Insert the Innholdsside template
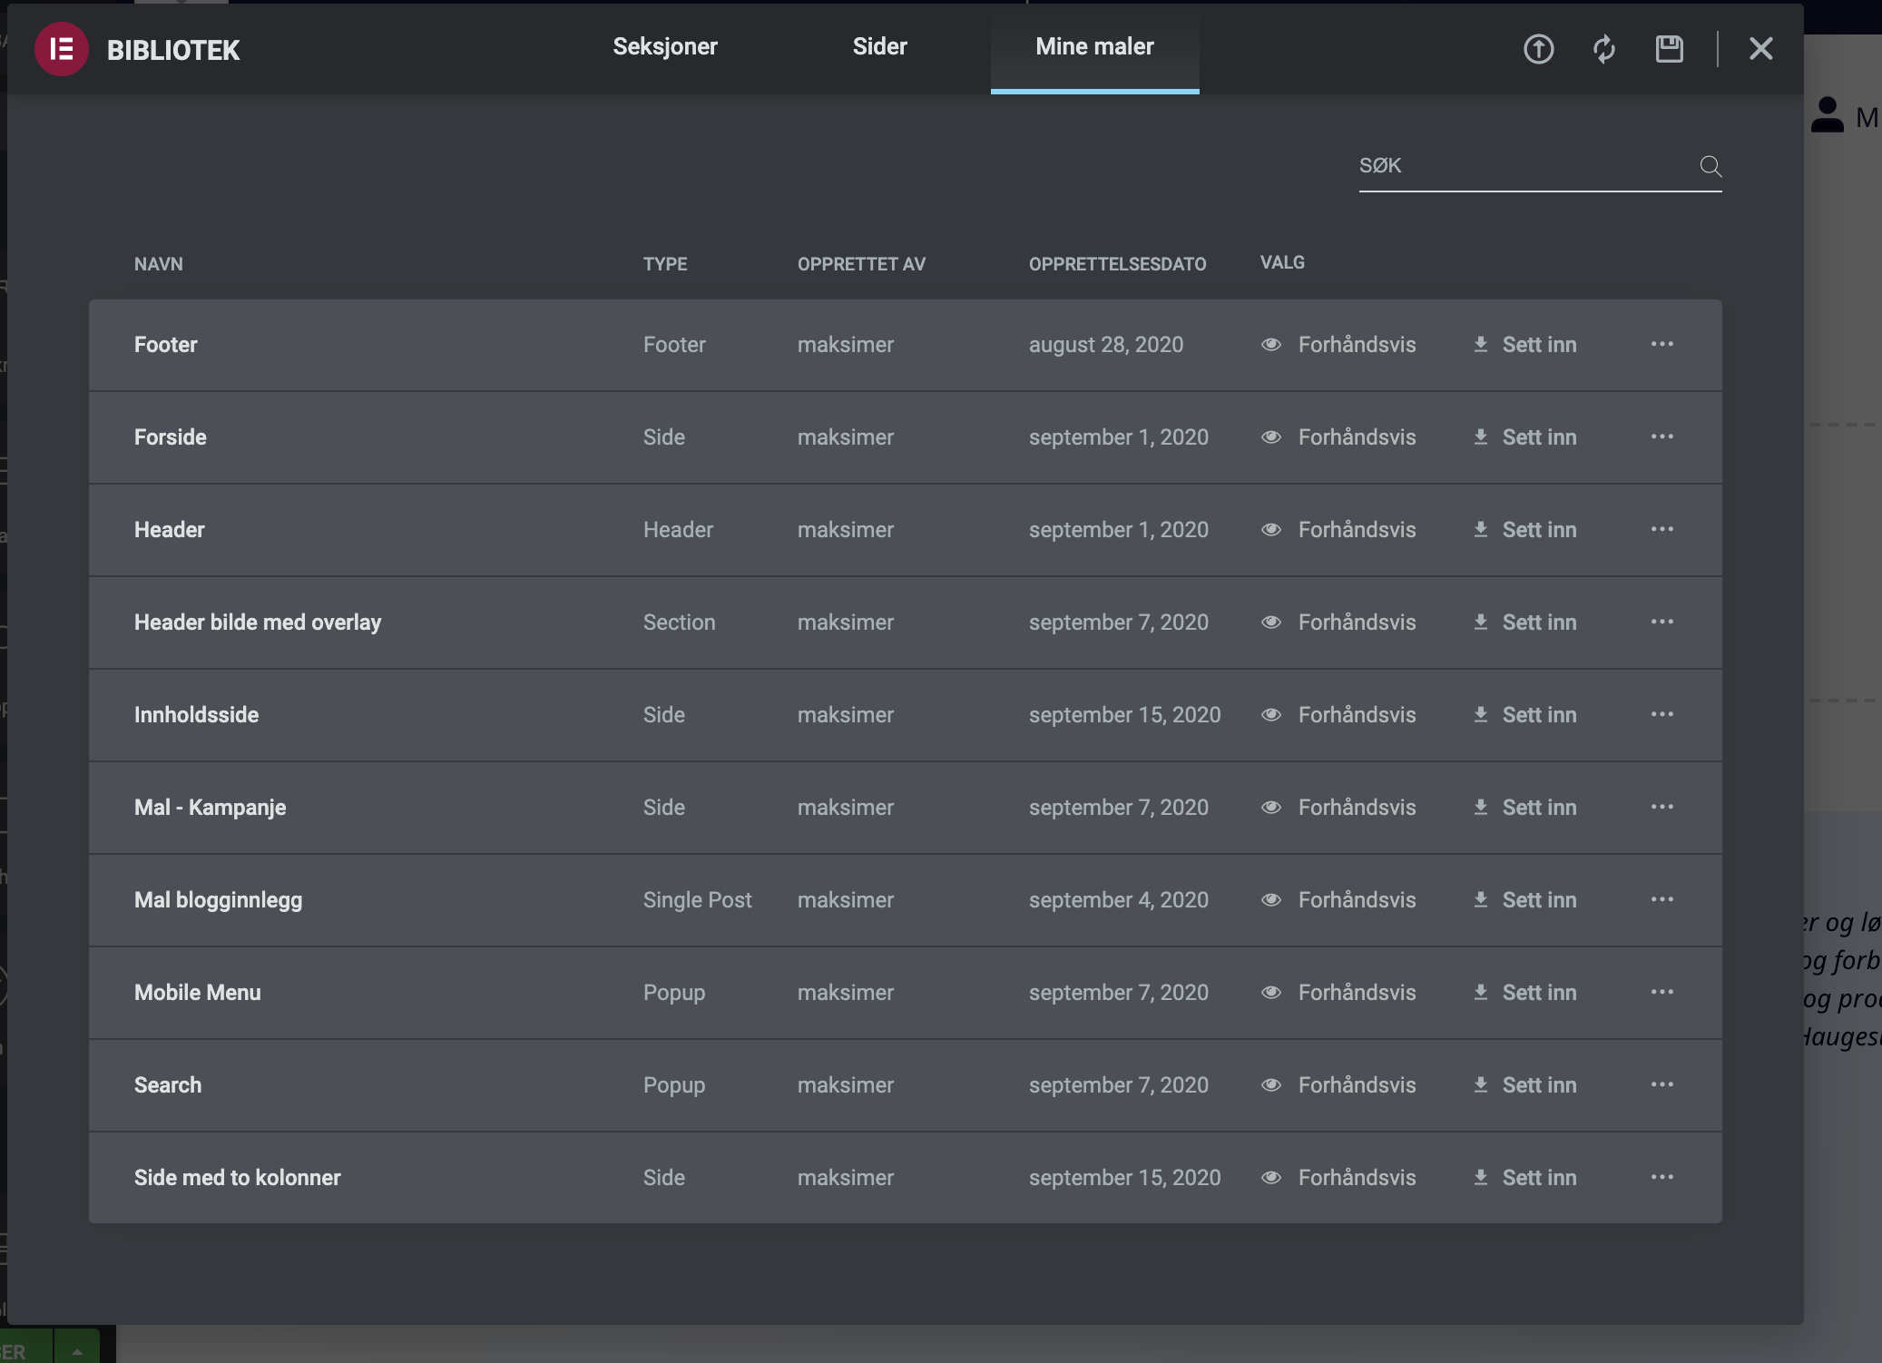 coord(1524,715)
